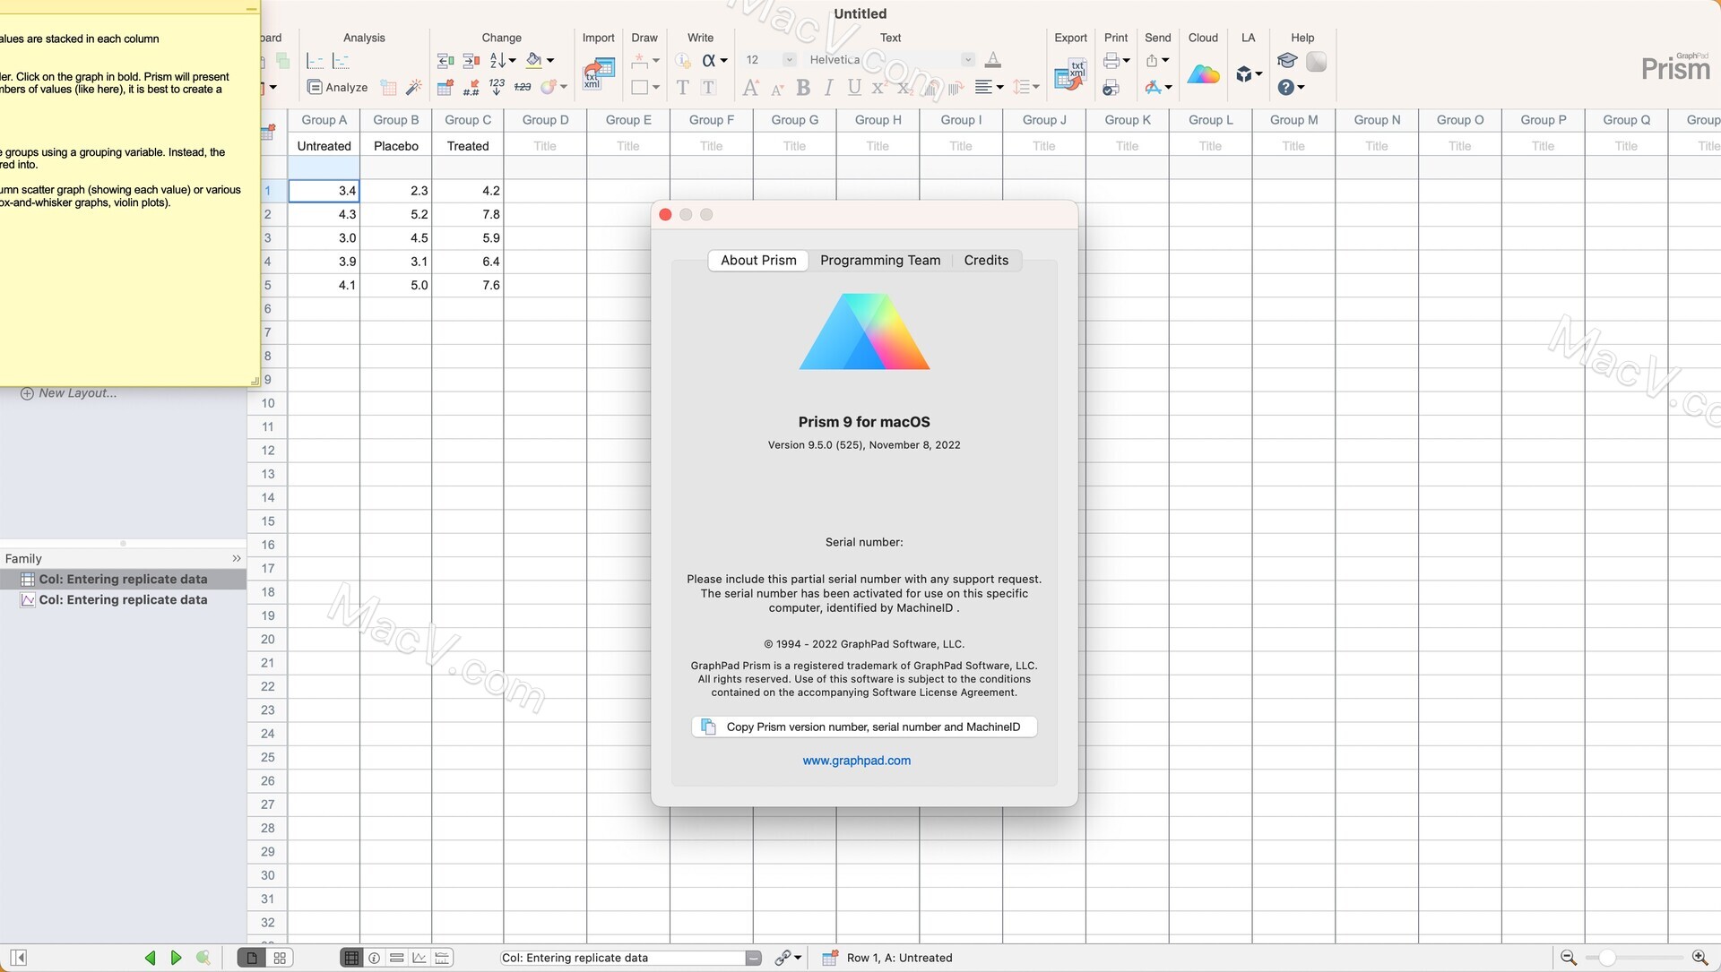Image resolution: width=1721 pixels, height=972 pixels.
Task: Click the Export txt/xml icon
Action: click(1070, 74)
